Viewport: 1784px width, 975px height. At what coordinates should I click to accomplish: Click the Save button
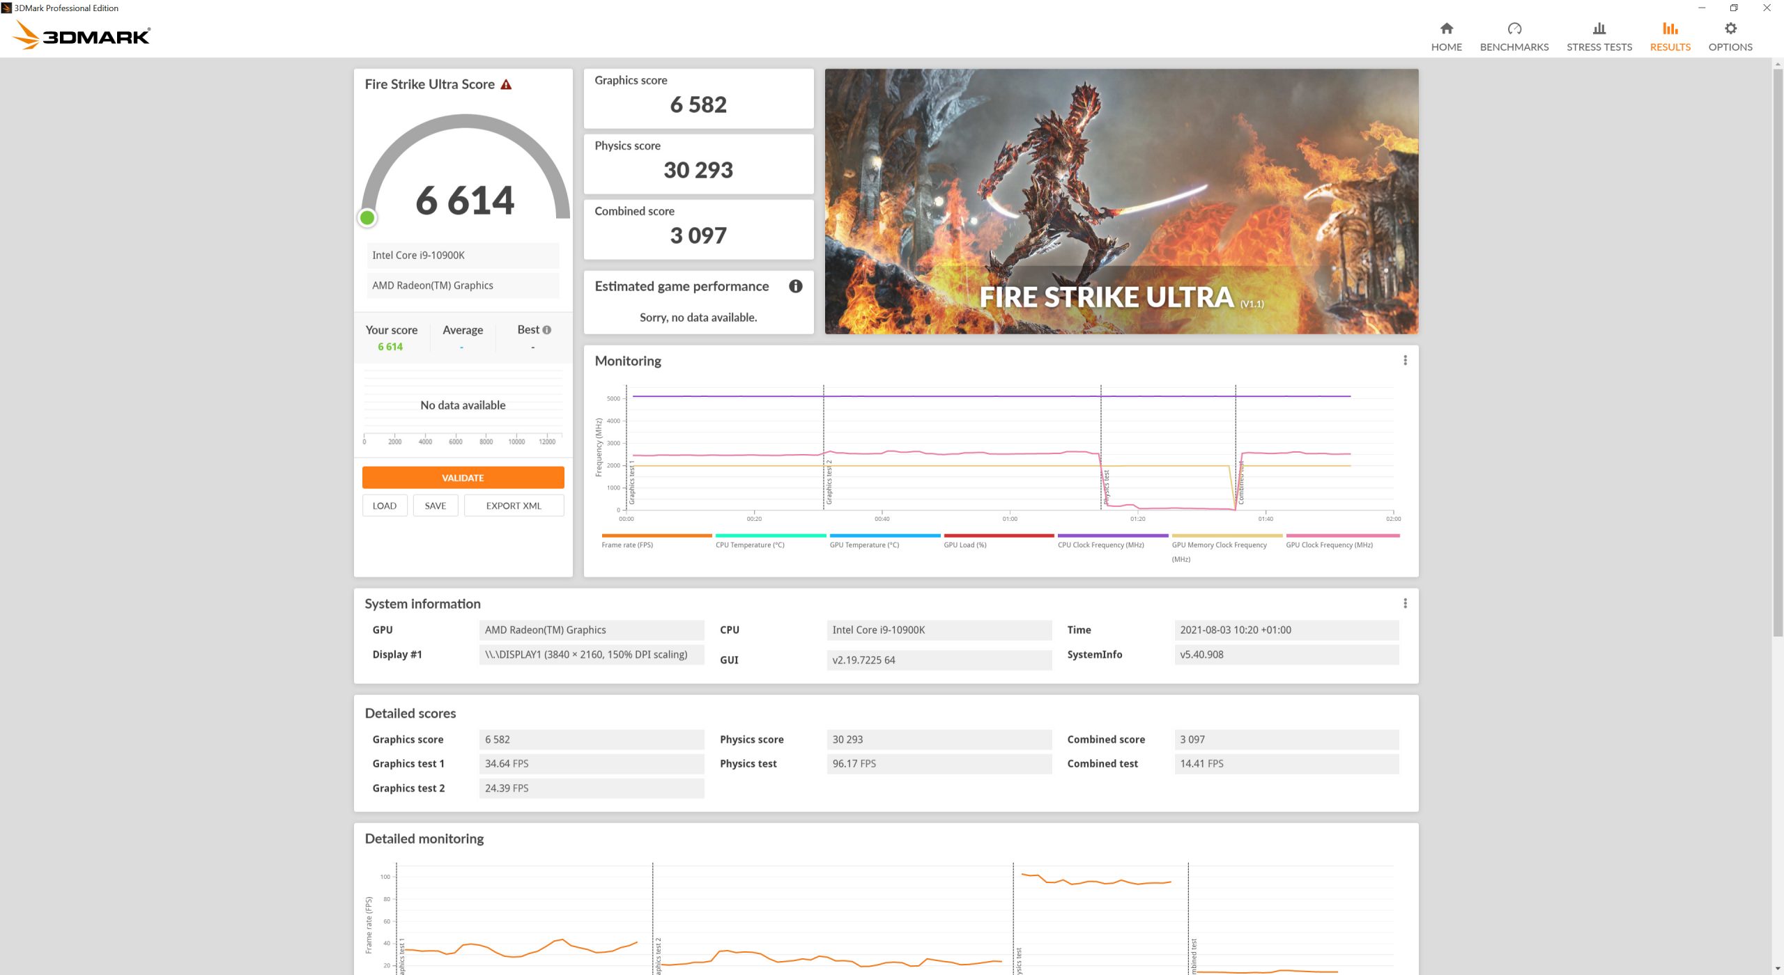(435, 506)
